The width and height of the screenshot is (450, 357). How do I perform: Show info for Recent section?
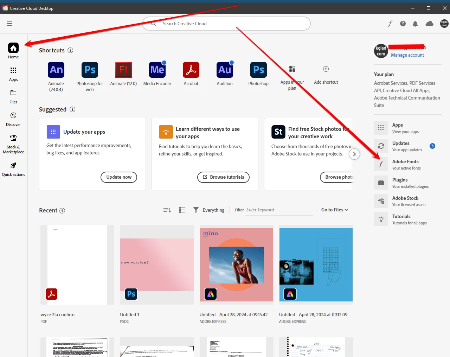[62, 211]
